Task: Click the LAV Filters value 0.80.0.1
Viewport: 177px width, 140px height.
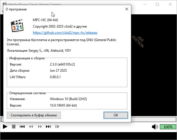Action: 55,77
